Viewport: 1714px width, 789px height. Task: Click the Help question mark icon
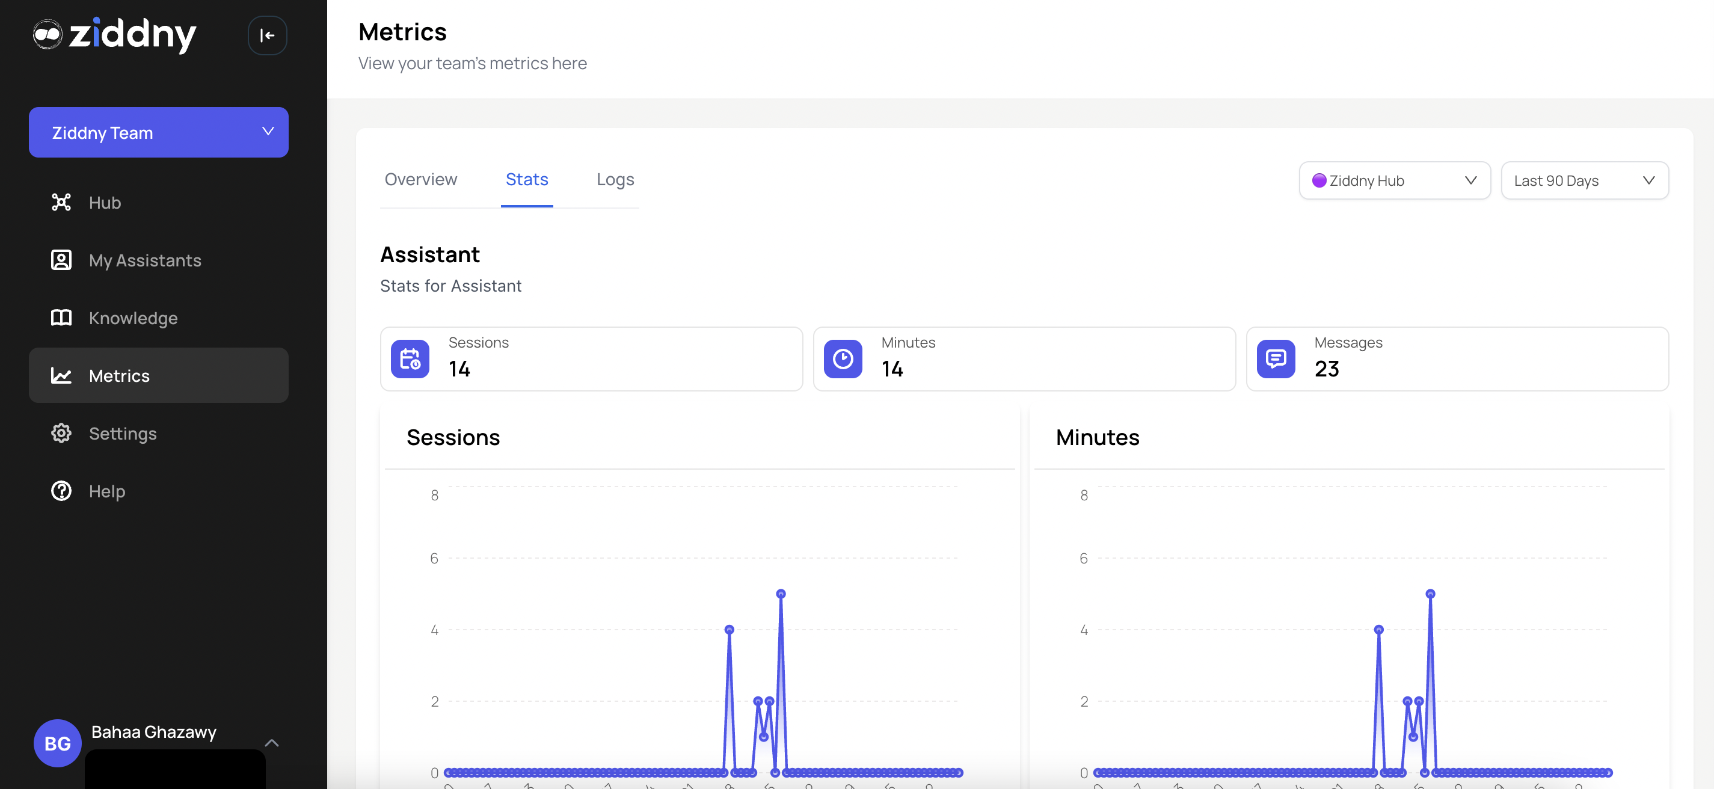click(61, 491)
